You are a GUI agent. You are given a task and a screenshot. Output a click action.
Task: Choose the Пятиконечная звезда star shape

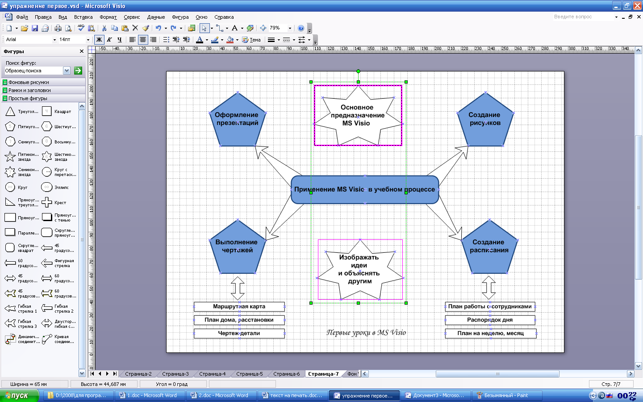pyautogui.click(x=22, y=157)
